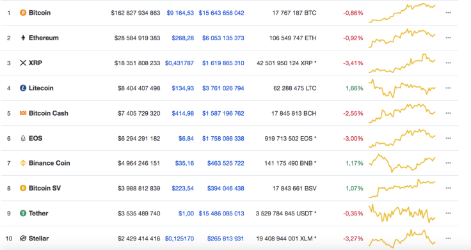The width and height of the screenshot is (471, 250).
Task: Click EOS market cap $6 294 291 182
Action: (x=139, y=138)
